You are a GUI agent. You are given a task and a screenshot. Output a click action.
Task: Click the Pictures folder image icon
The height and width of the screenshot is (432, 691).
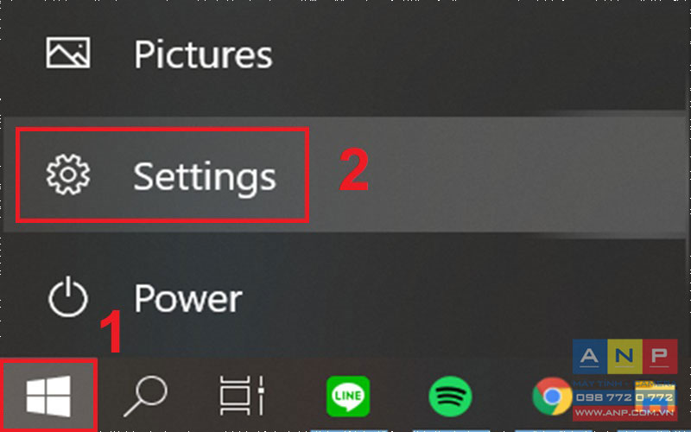coord(68,53)
